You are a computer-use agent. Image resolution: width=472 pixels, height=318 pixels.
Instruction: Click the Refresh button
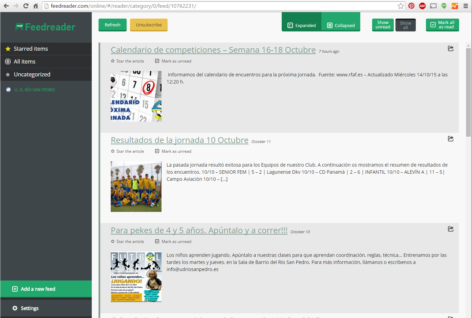(112, 25)
